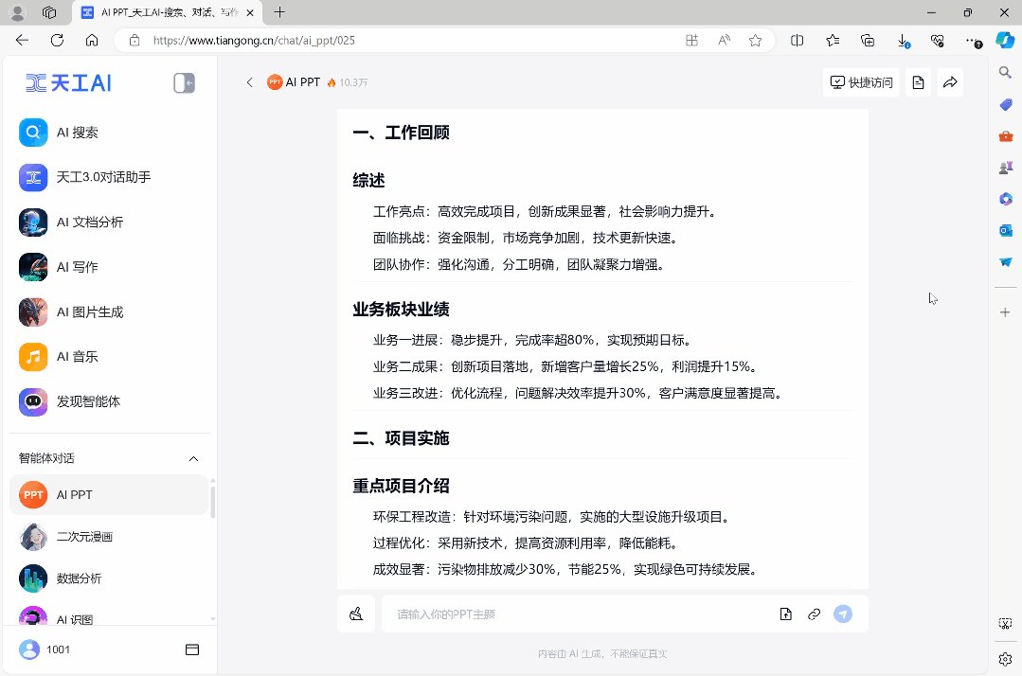This screenshot has width=1022, height=676.
Task: Launch the AI 音乐 tool
Action: click(x=76, y=357)
